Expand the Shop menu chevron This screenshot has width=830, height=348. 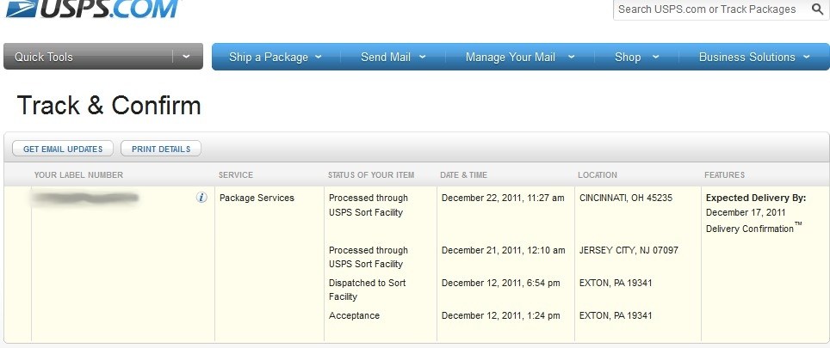(656, 57)
